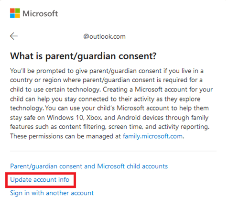The width and height of the screenshot is (228, 209).
Task: Select the @outlook.com account label
Action: pos(104,36)
